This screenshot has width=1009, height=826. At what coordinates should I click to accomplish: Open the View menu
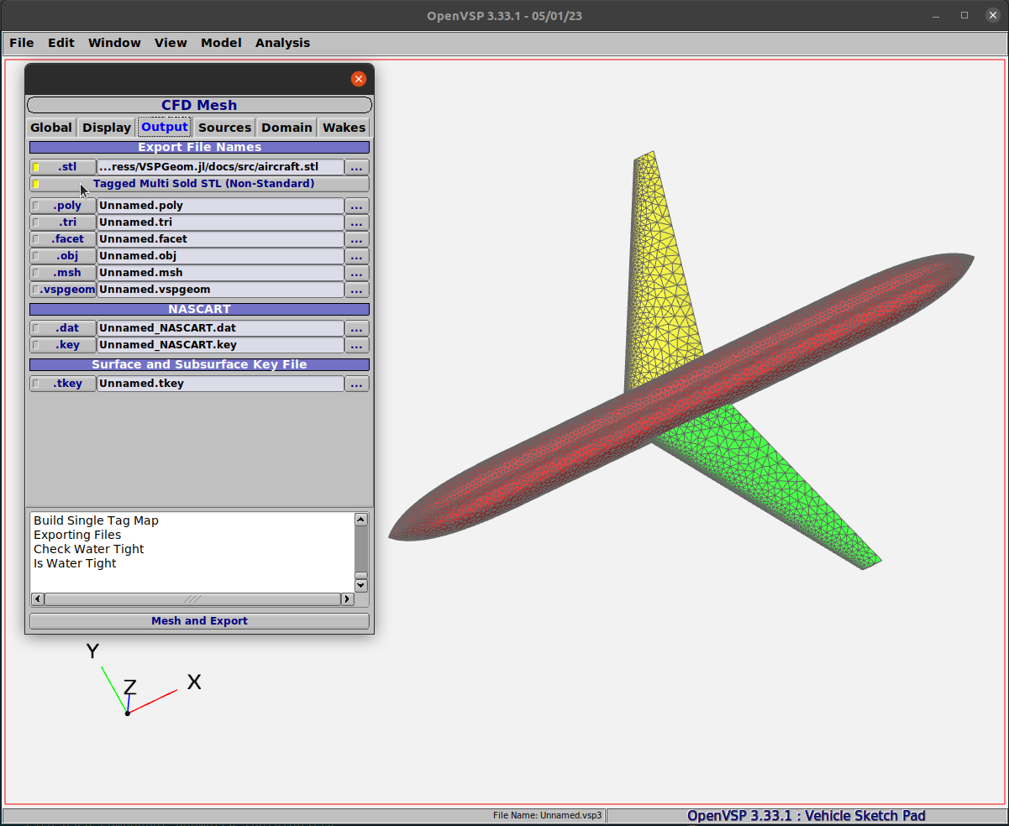click(171, 43)
